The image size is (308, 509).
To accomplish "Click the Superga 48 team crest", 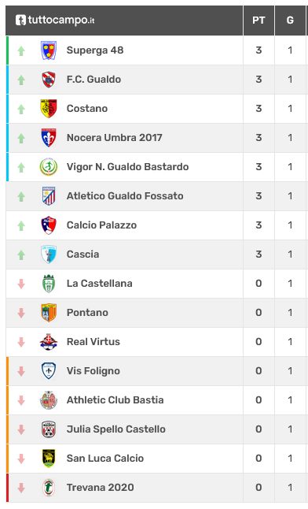I will [49, 50].
